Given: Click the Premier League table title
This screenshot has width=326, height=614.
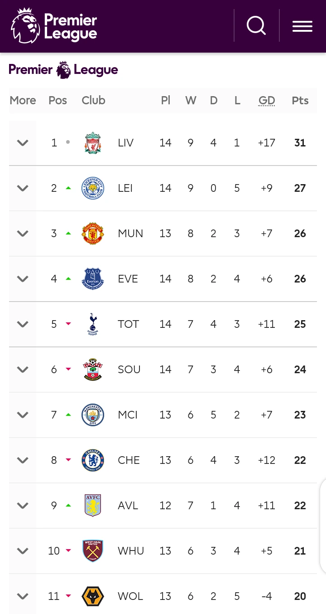Looking at the screenshot, I should click(x=63, y=70).
